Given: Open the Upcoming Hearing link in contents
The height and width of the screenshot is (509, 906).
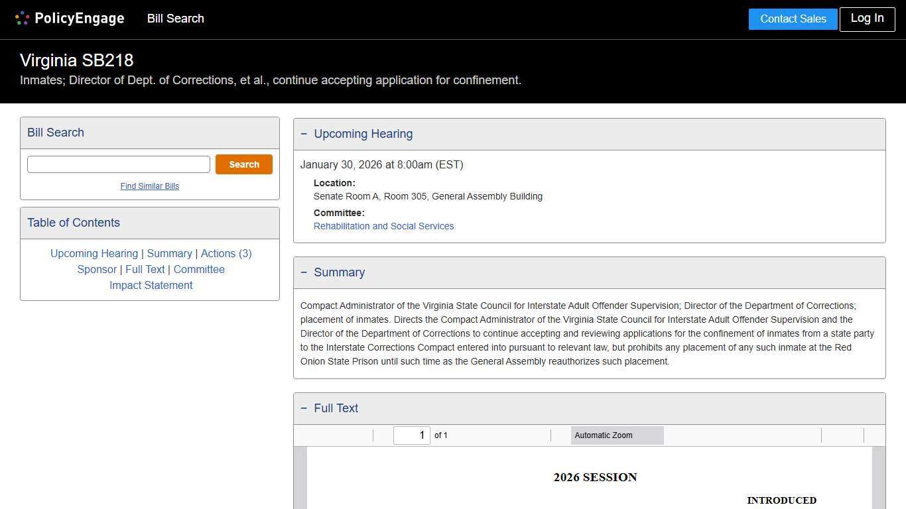Looking at the screenshot, I should 94,253.
